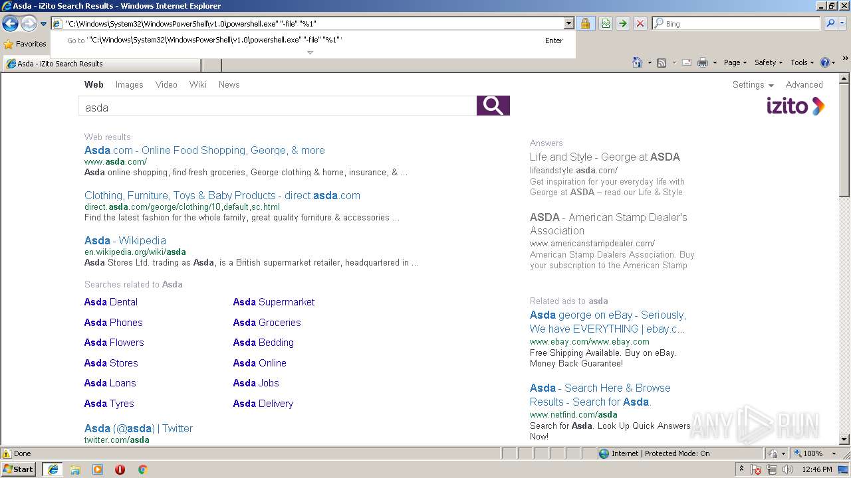Open a new blank tab
Screen dimensions: 851x478
coord(211,64)
